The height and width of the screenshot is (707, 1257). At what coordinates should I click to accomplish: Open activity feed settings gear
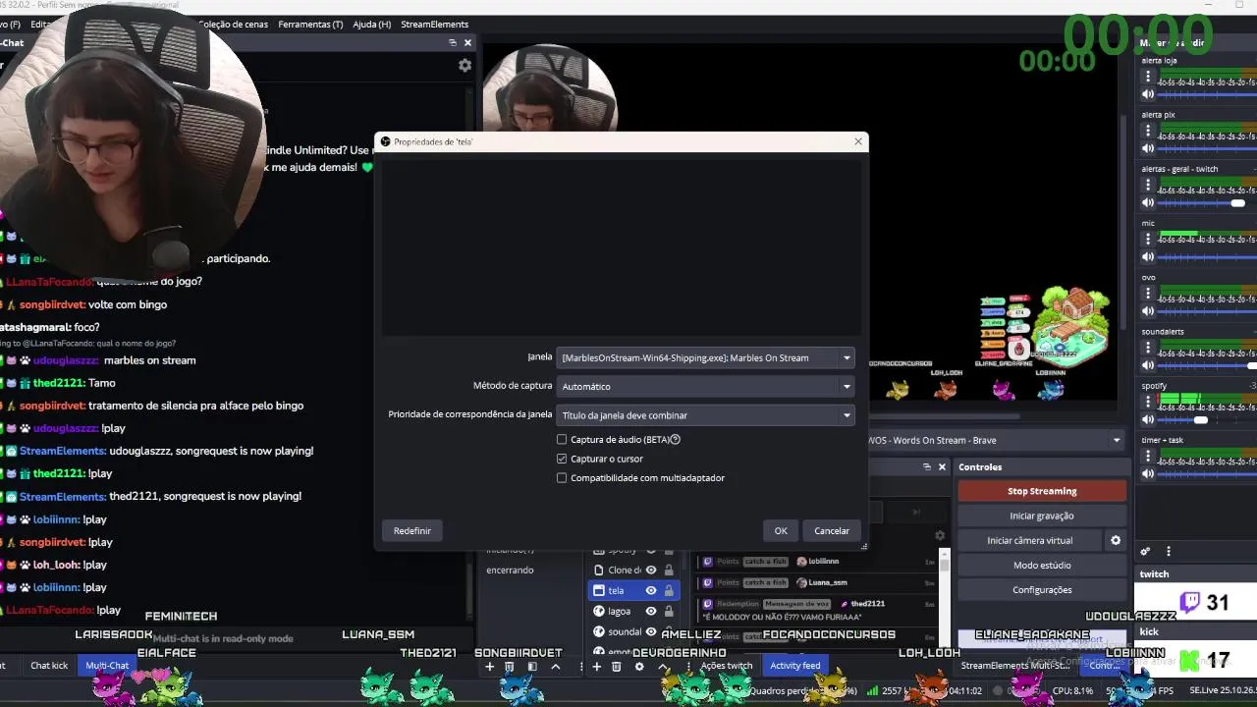pyautogui.click(x=940, y=535)
